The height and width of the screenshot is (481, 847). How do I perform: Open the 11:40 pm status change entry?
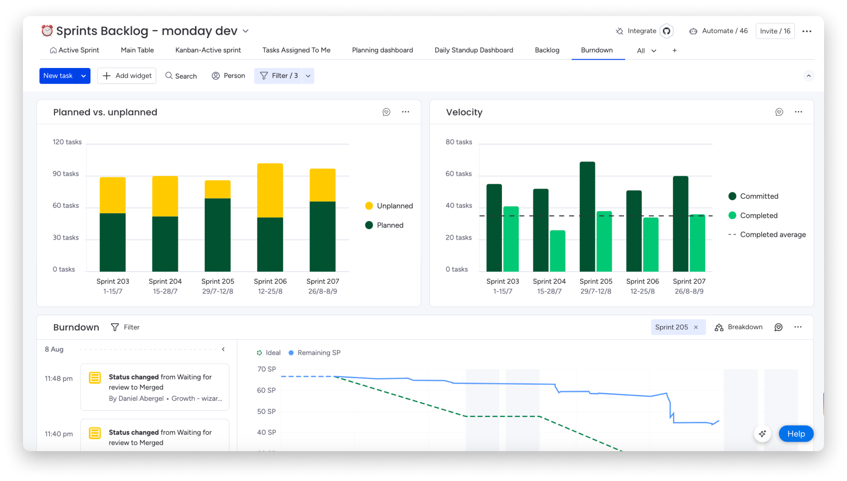(x=155, y=435)
